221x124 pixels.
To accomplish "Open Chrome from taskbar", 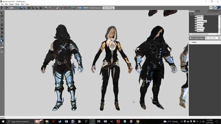I will point(138,121).
